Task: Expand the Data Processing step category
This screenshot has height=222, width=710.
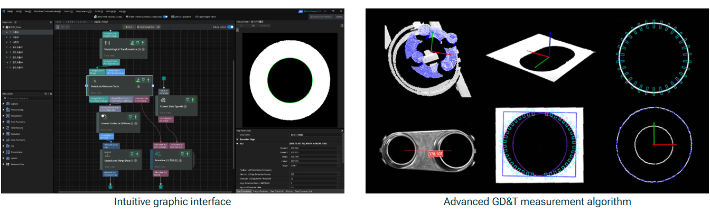Action: 3,140
